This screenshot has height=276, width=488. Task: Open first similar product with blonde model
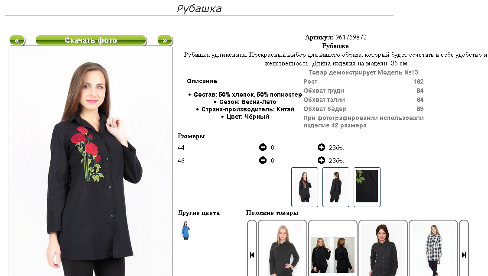coord(283,249)
